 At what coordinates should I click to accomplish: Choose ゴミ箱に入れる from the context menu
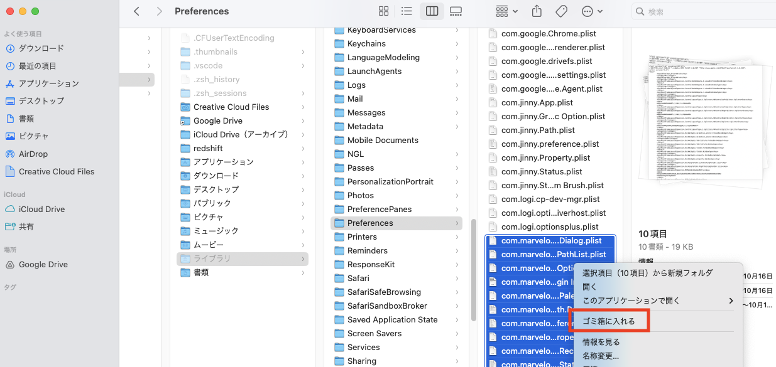[609, 321]
